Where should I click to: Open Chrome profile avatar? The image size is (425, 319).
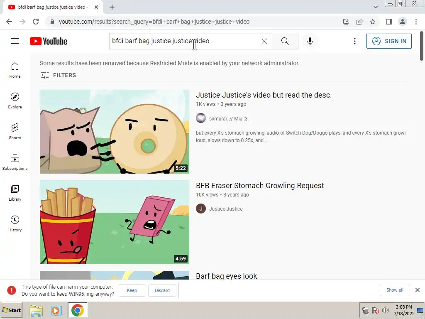[x=403, y=22]
